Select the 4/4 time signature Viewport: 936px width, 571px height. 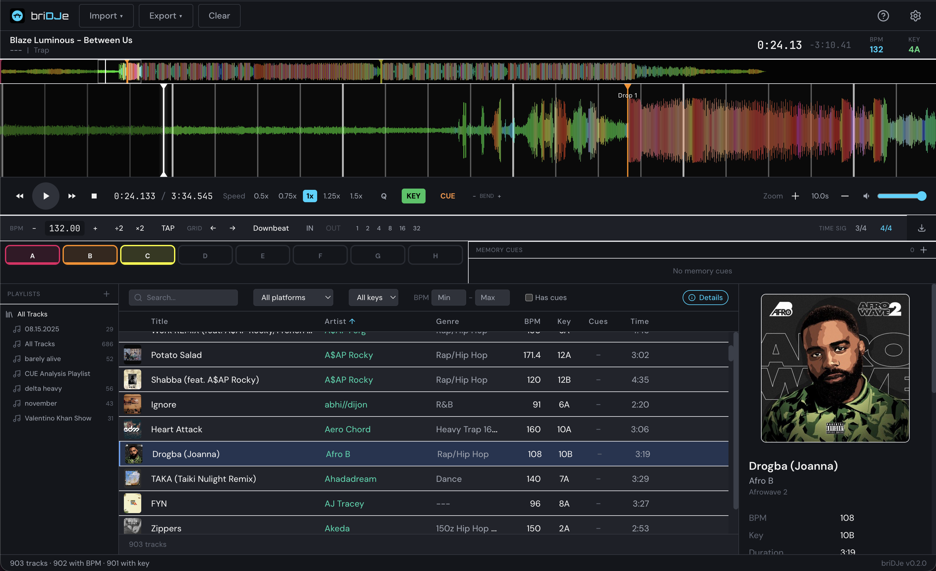pos(886,228)
